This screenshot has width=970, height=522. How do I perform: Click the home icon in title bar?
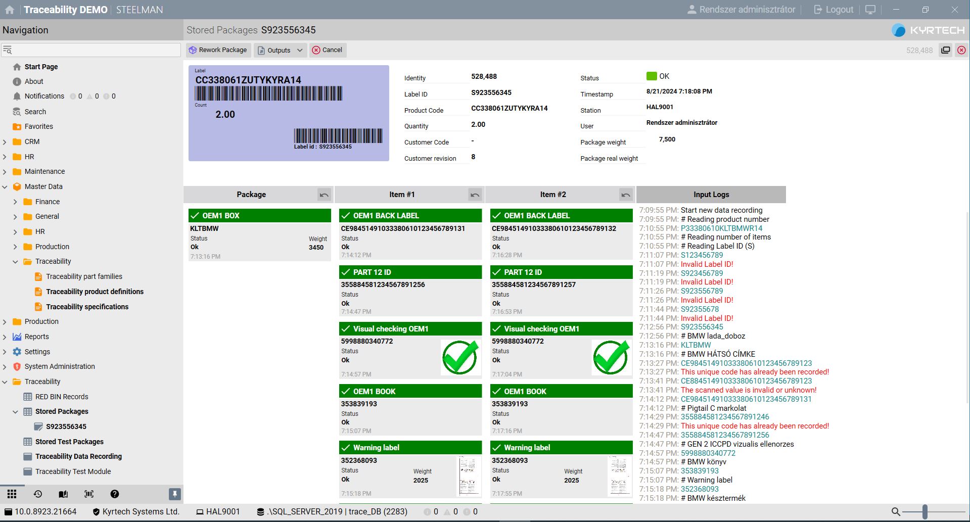(x=10, y=10)
